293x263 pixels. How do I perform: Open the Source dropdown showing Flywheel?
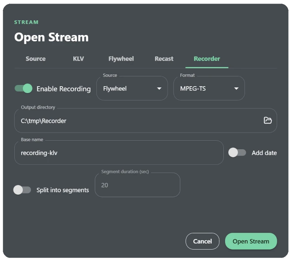click(x=133, y=89)
